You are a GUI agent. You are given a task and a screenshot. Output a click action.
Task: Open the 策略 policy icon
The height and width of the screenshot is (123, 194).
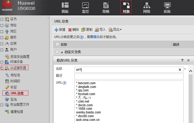(x=106, y=7)
